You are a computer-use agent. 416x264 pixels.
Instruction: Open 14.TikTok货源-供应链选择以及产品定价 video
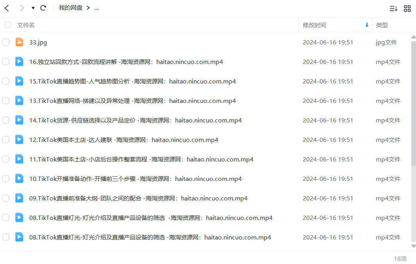click(135, 120)
